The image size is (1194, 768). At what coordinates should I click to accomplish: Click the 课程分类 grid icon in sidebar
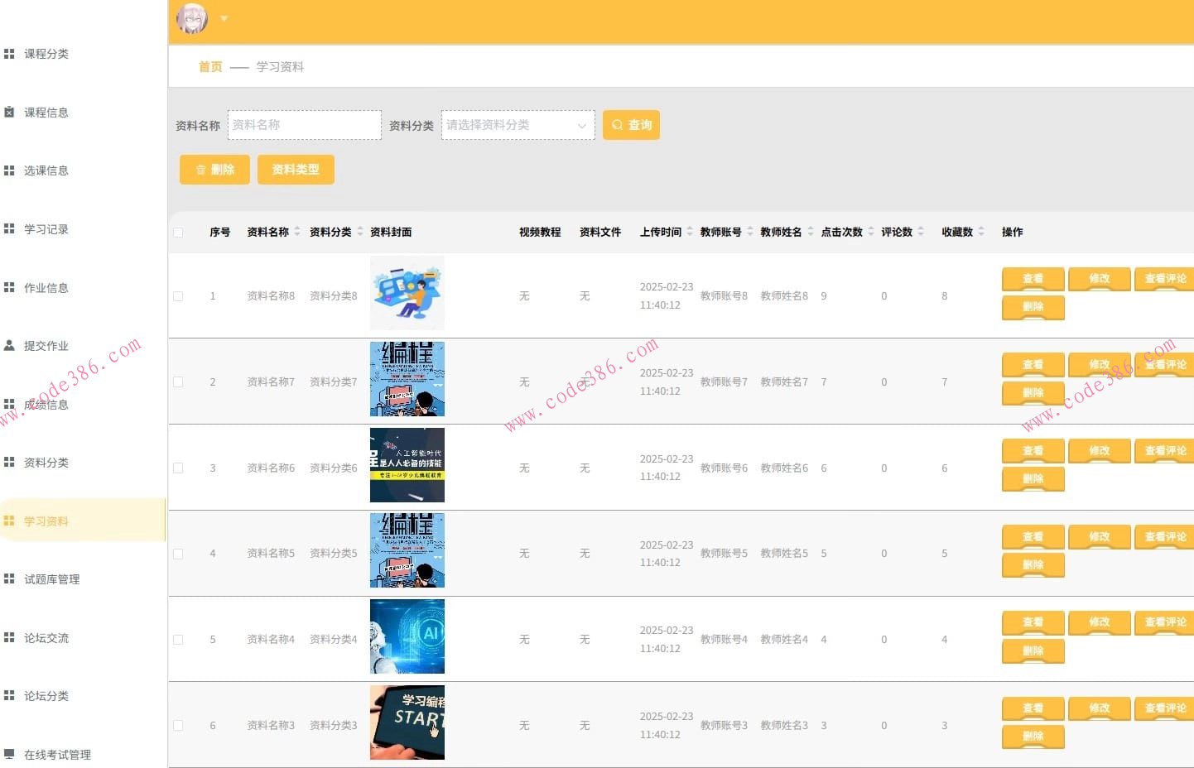pyautogui.click(x=9, y=54)
